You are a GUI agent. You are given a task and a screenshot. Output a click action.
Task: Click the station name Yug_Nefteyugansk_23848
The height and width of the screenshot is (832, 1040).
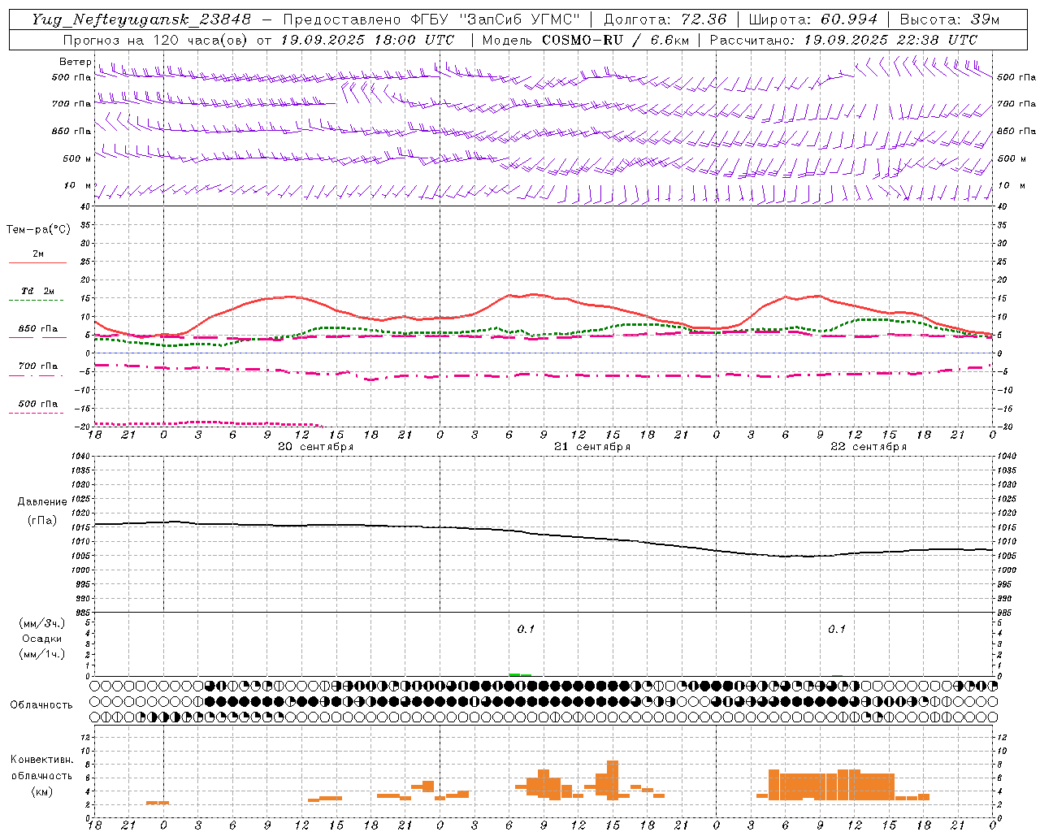click(141, 19)
